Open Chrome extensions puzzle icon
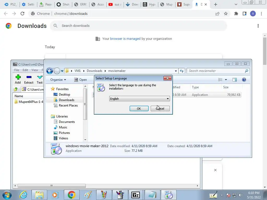267x200 pixels. (236, 14)
